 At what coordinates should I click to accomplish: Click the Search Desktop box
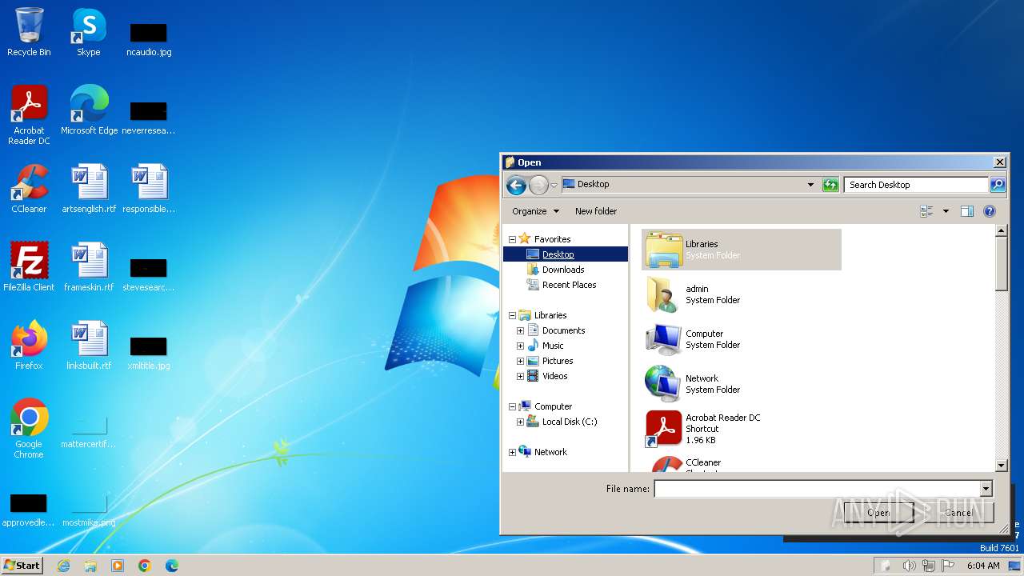pyautogui.click(x=916, y=185)
